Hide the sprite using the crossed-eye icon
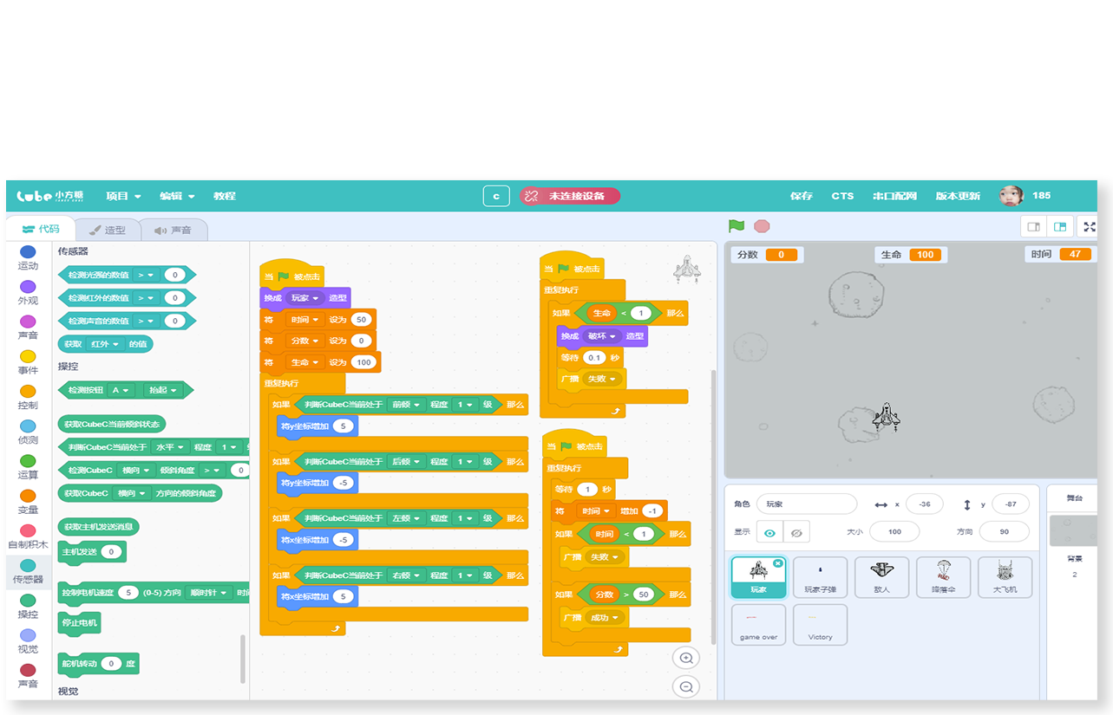 (x=796, y=532)
